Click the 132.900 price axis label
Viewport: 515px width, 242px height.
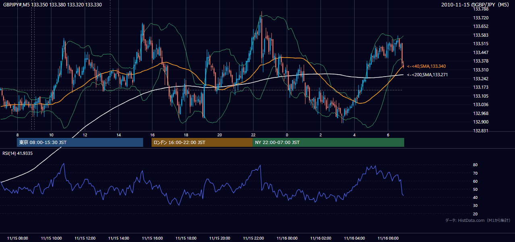pyautogui.click(x=481, y=122)
